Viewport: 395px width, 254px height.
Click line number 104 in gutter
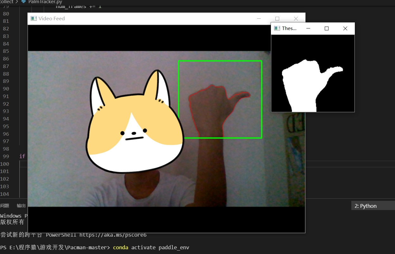point(5,194)
